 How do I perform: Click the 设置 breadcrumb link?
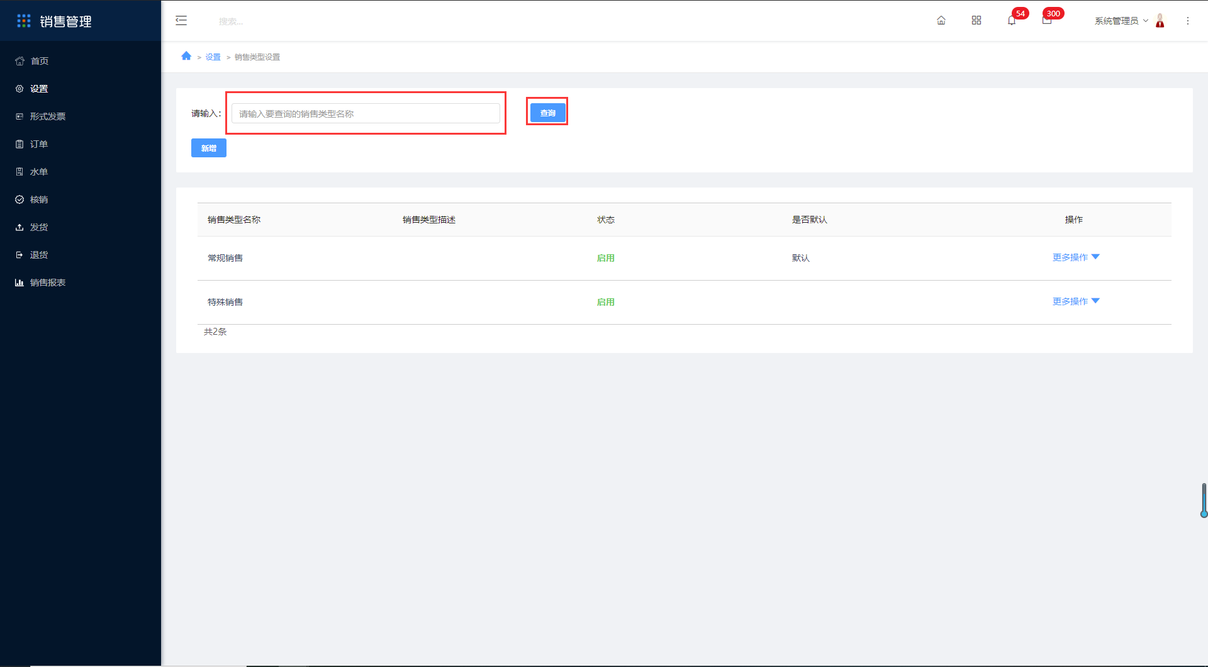click(x=213, y=57)
